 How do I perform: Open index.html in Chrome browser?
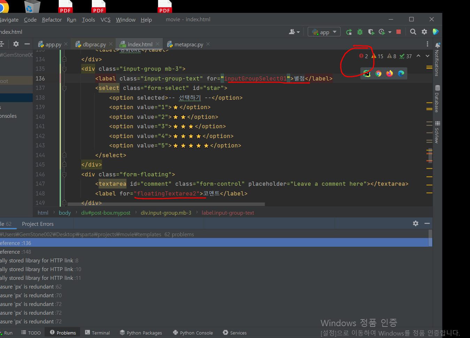378,74
